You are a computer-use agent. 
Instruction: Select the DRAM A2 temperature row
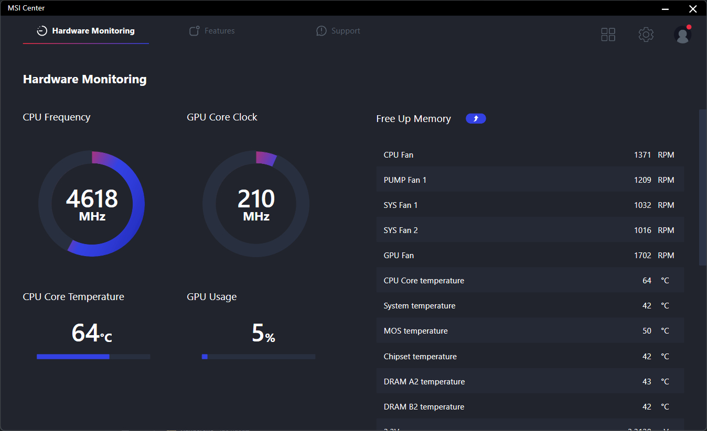pyautogui.click(x=530, y=382)
